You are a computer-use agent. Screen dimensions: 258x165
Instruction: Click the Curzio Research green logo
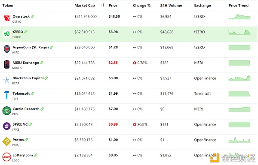7,111
